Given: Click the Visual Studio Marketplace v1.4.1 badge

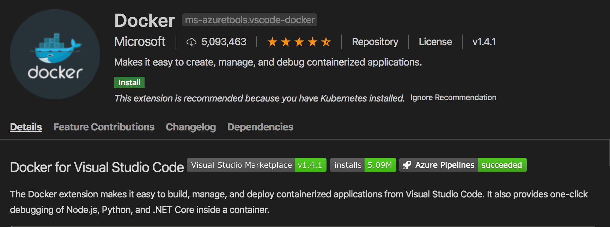Looking at the screenshot, I should point(257,165).
